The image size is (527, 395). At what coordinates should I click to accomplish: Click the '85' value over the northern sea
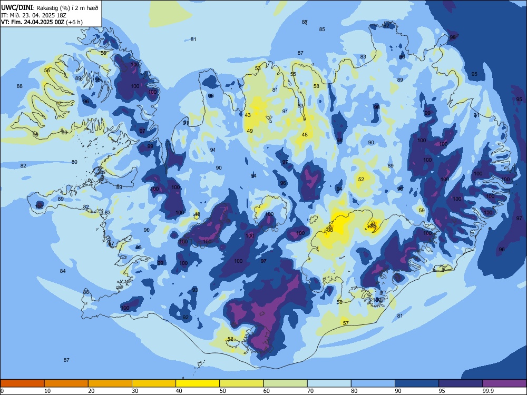(x=322, y=29)
